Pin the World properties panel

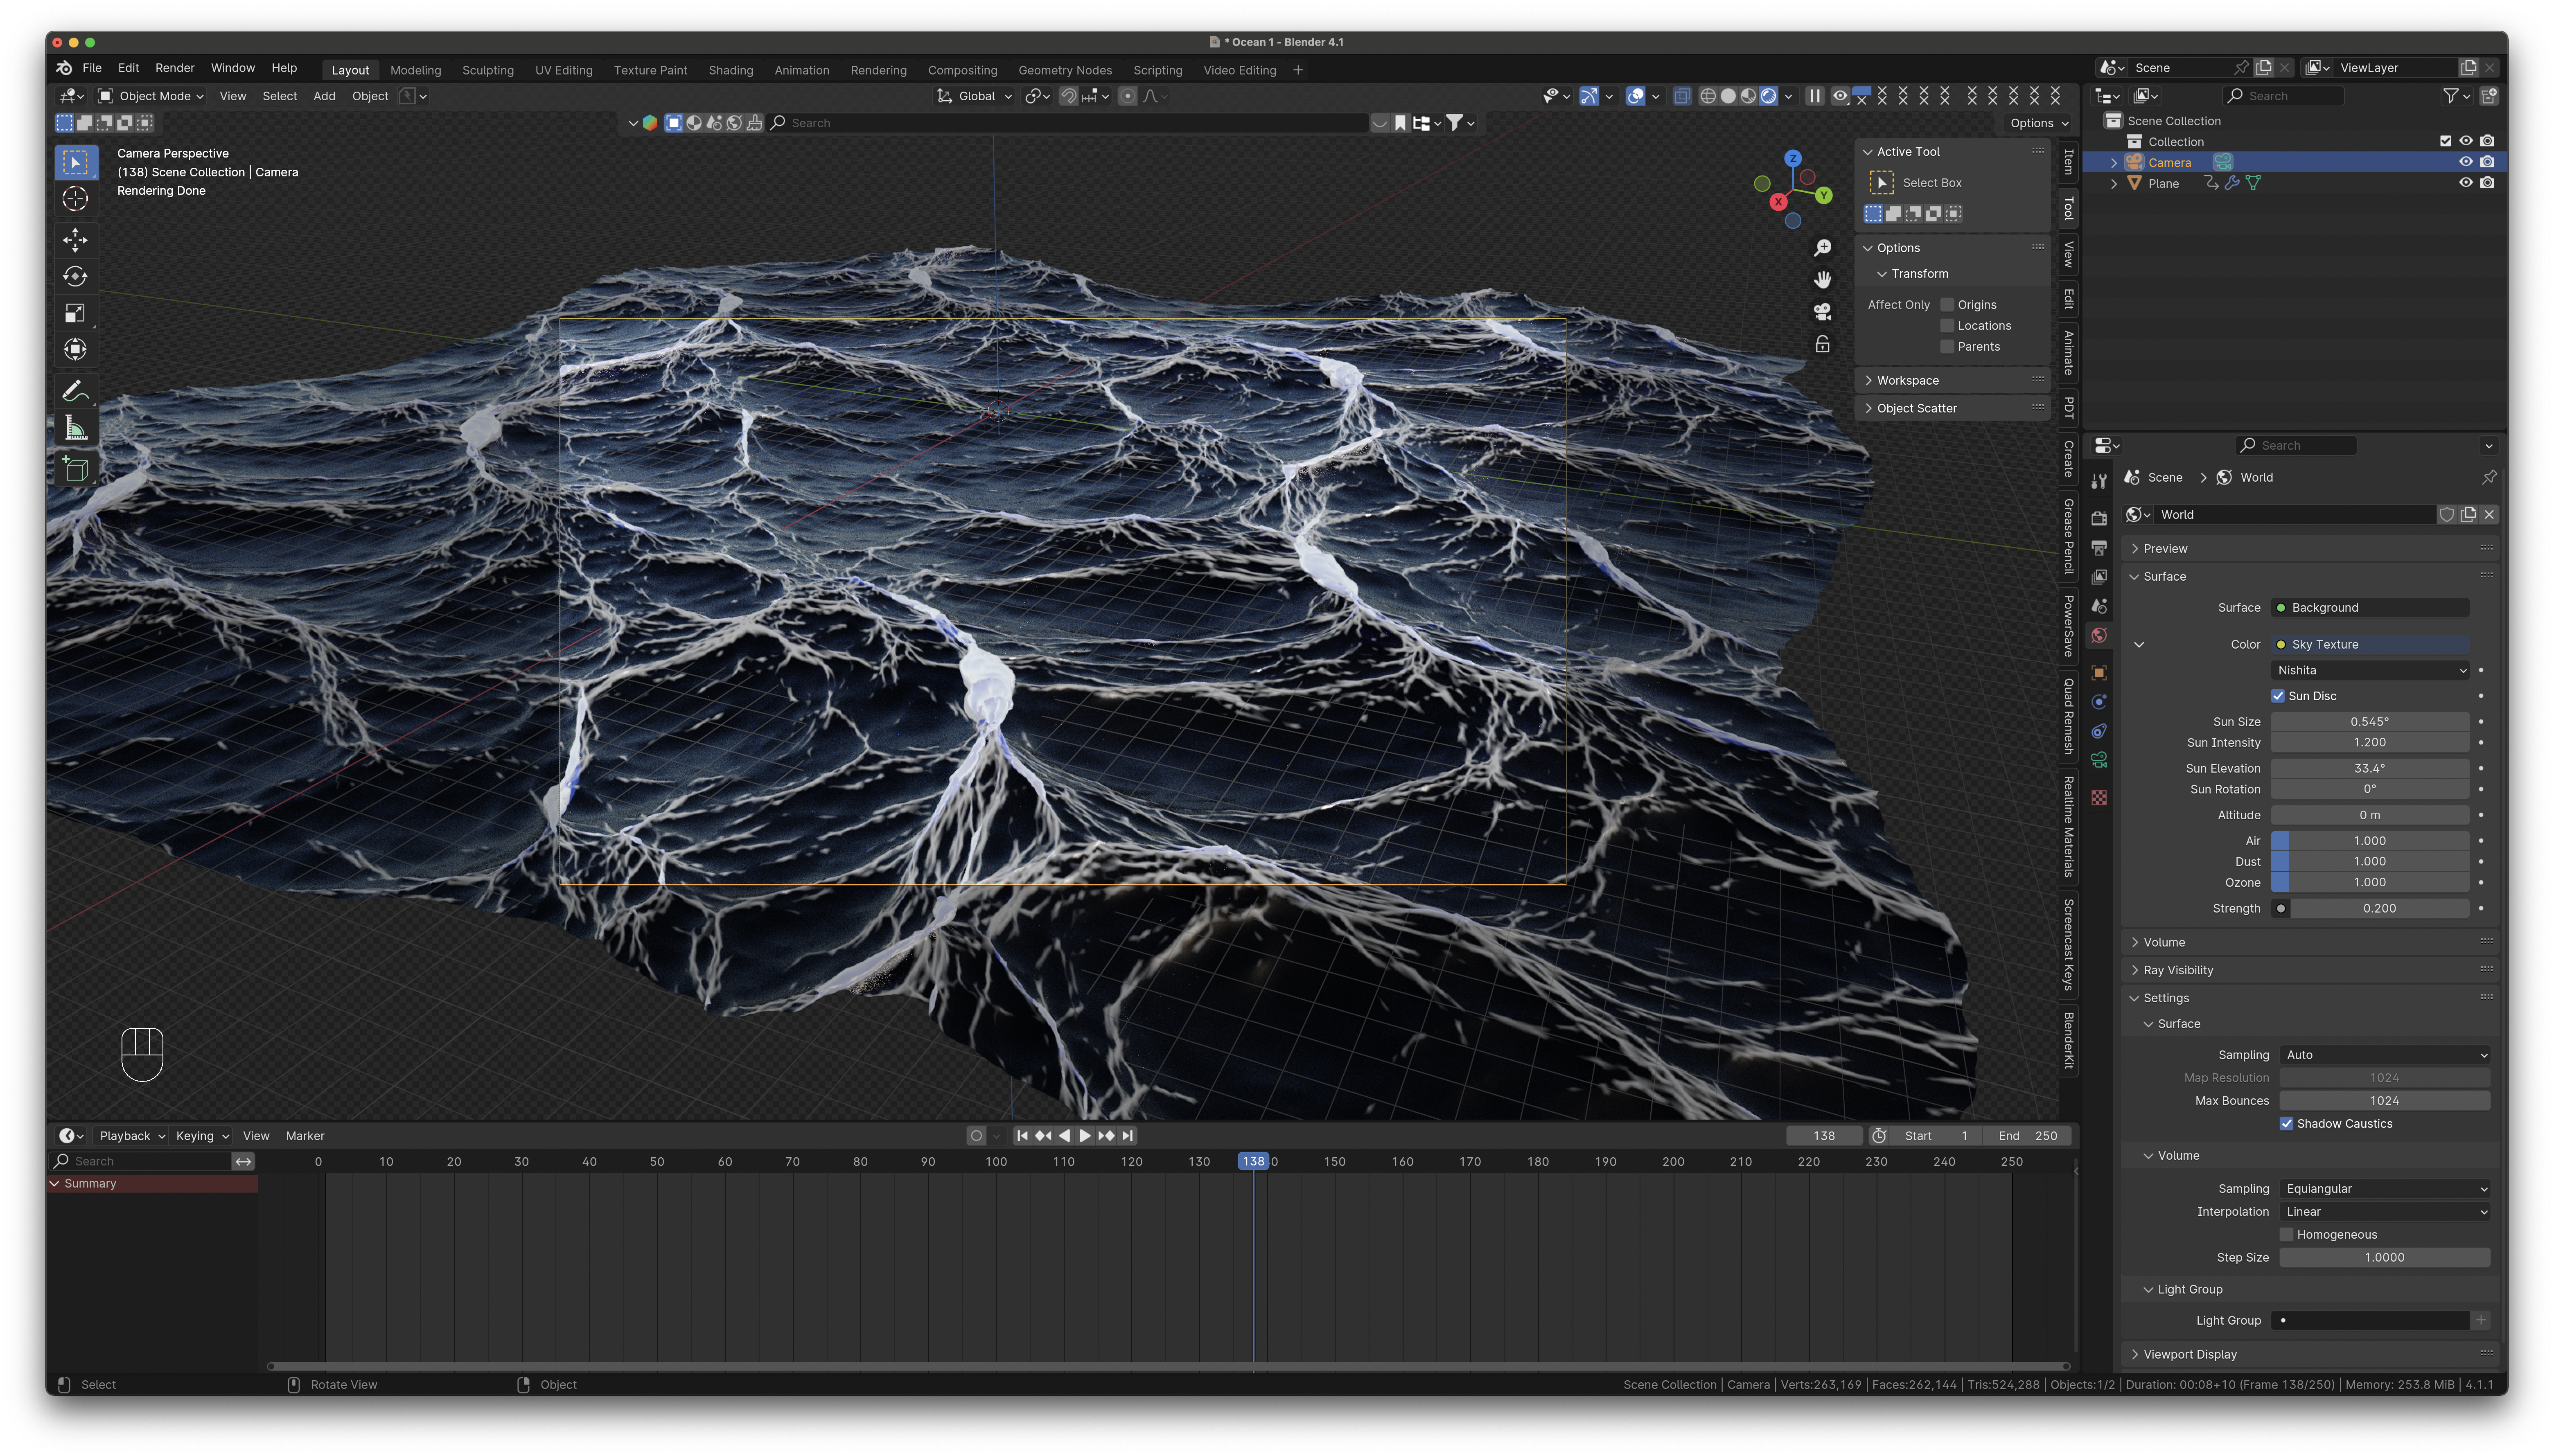(2489, 478)
